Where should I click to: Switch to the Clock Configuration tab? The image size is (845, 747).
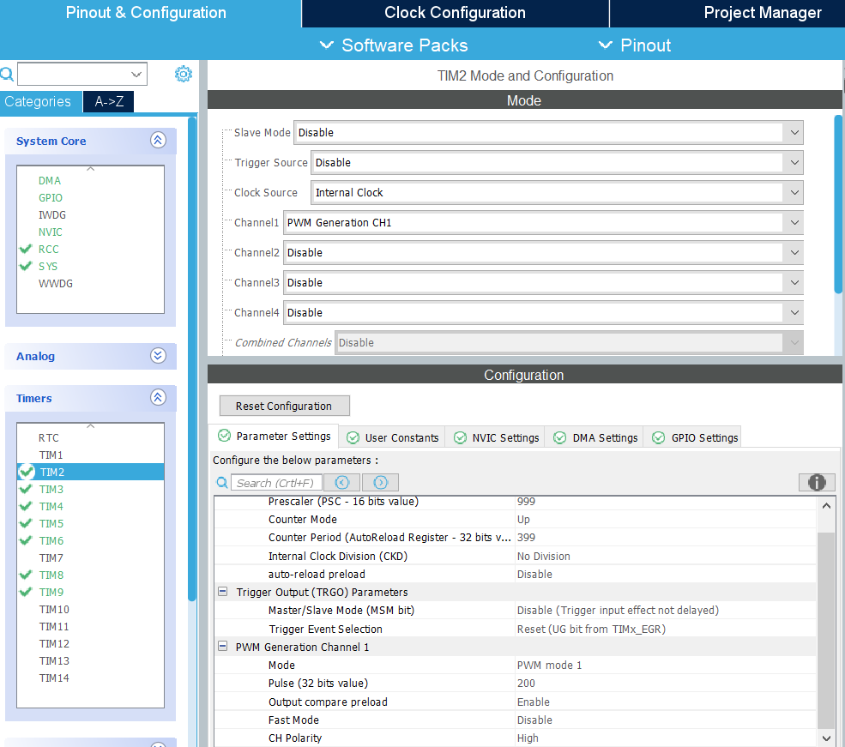pos(455,13)
